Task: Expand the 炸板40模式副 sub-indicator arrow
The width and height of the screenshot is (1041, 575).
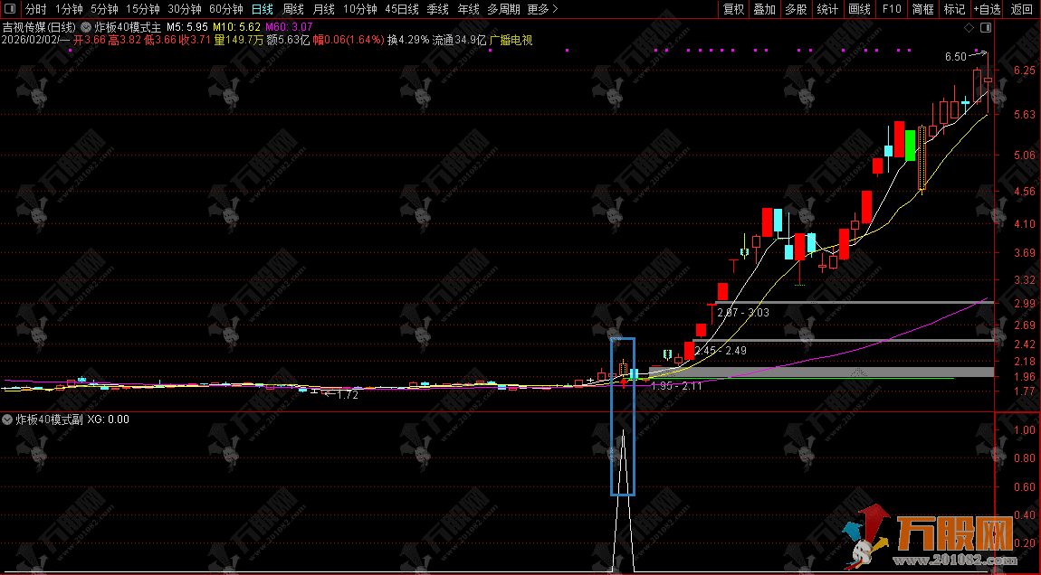Action: click(x=8, y=419)
